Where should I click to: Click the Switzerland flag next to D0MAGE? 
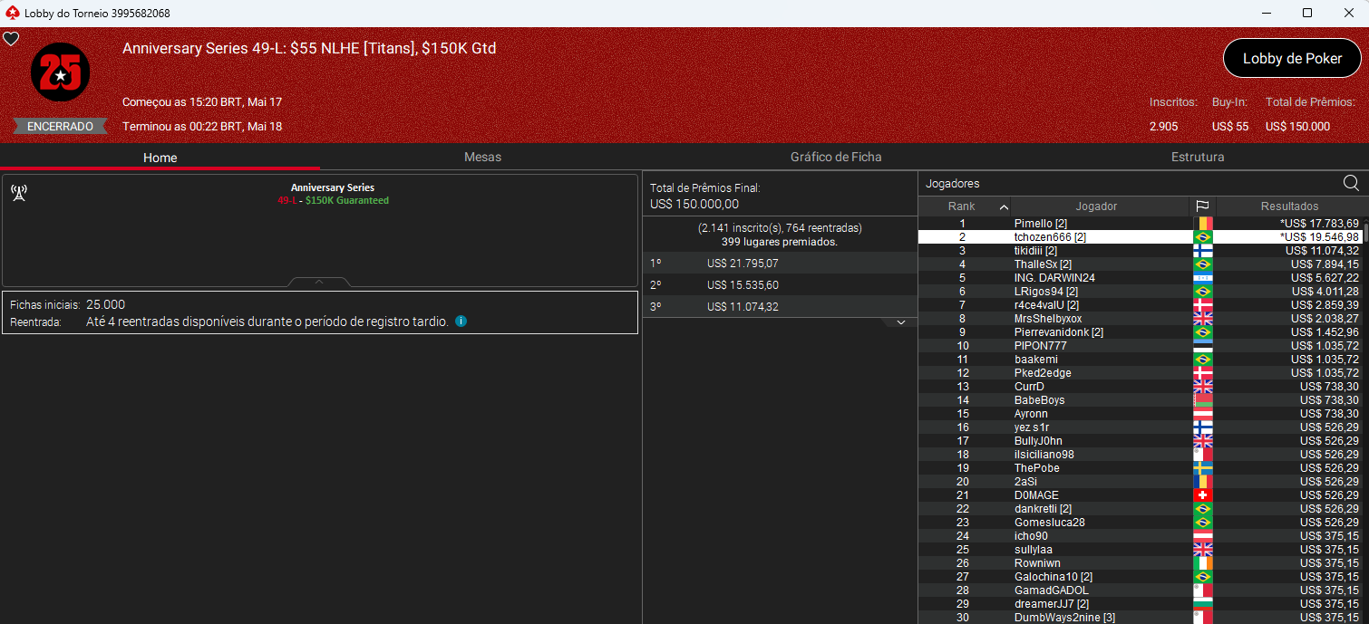1203,495
